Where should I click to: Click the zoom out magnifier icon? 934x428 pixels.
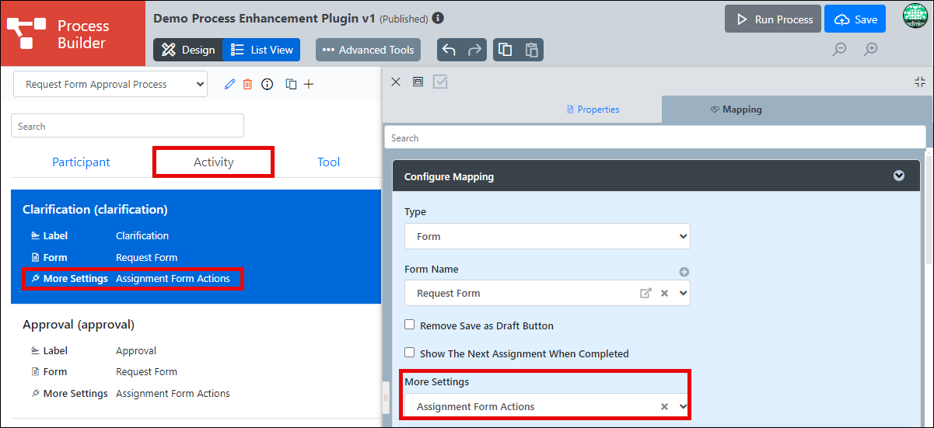click(x=840, y=50)
